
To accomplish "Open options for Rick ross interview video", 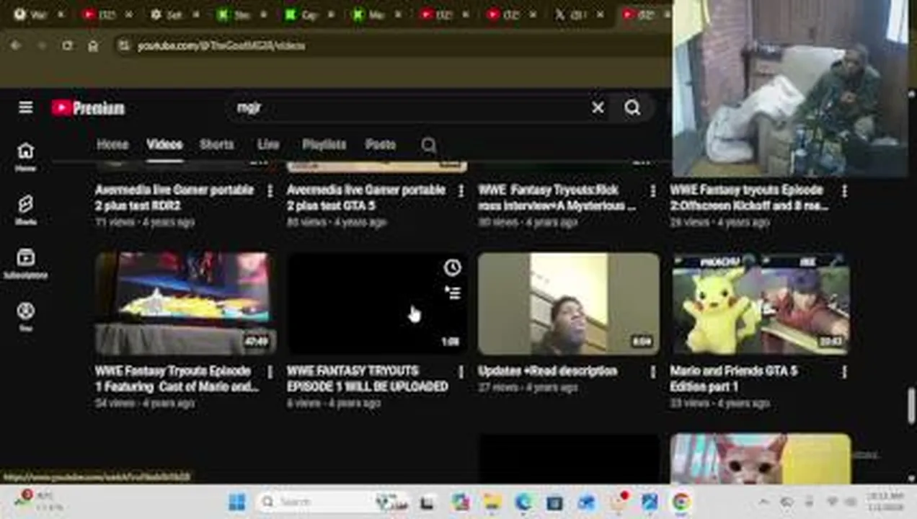I will tap(653, 191).
